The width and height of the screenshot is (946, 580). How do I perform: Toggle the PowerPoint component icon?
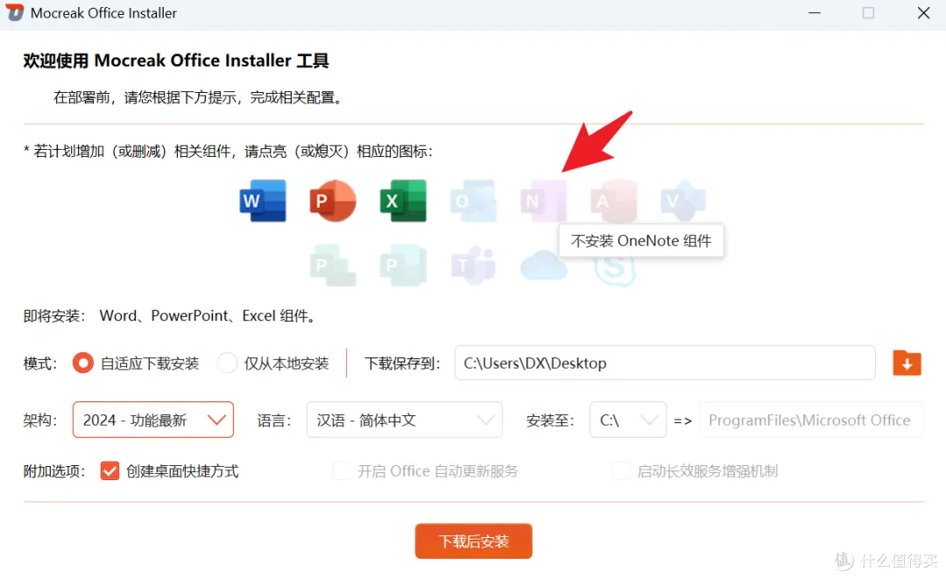[x=333, y=201]
